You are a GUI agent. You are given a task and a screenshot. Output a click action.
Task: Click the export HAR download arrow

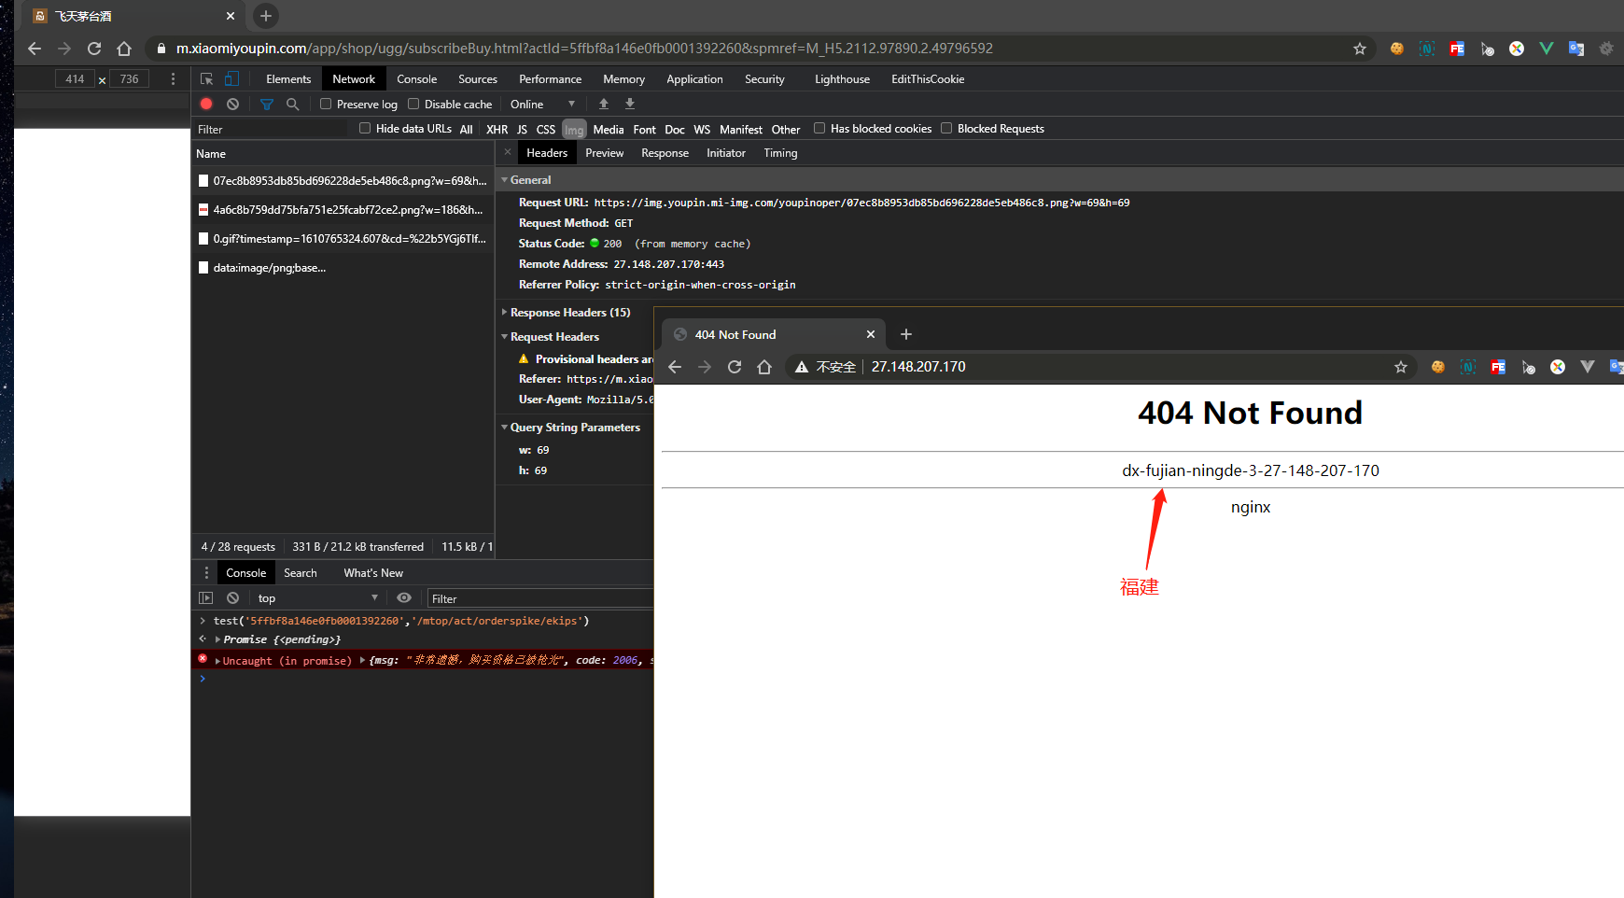point(630,104)
